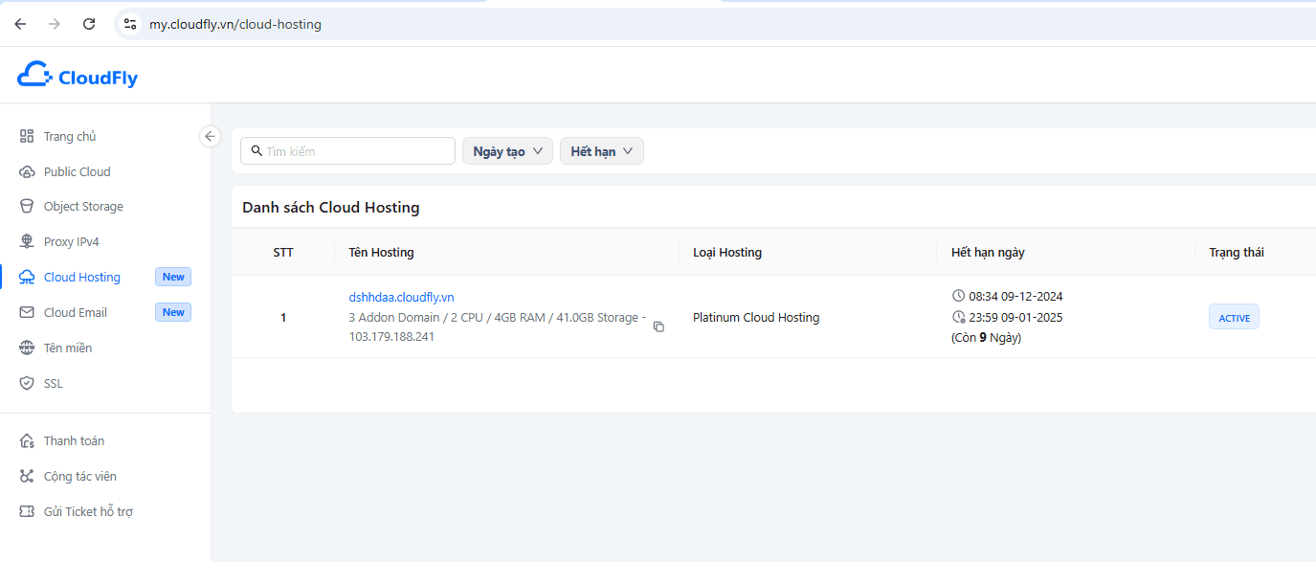The height and width of the screenshot is (562, 1316).
Task: Open the Ngày tạo date filter dropdown
Action: pos(507,151)
